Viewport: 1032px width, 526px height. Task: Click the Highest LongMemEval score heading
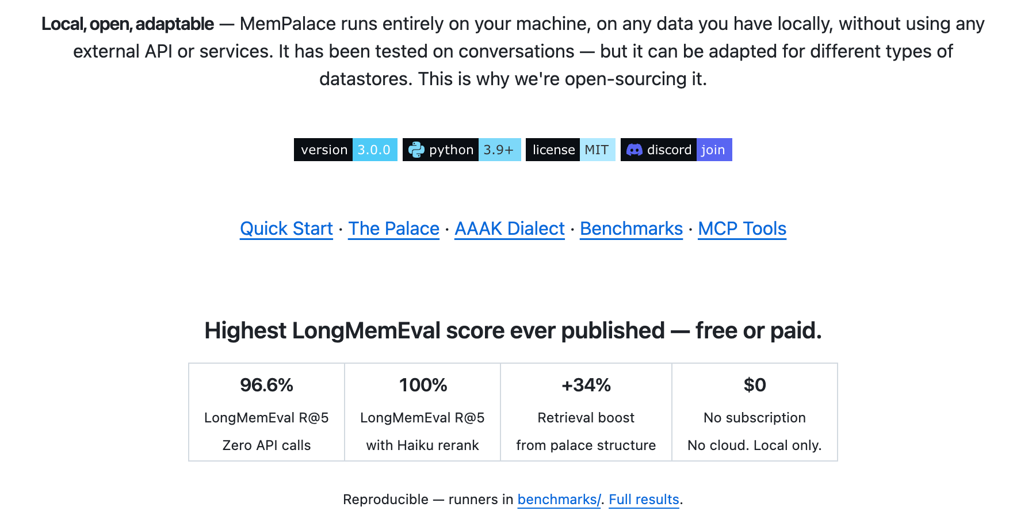click(513, 331)
